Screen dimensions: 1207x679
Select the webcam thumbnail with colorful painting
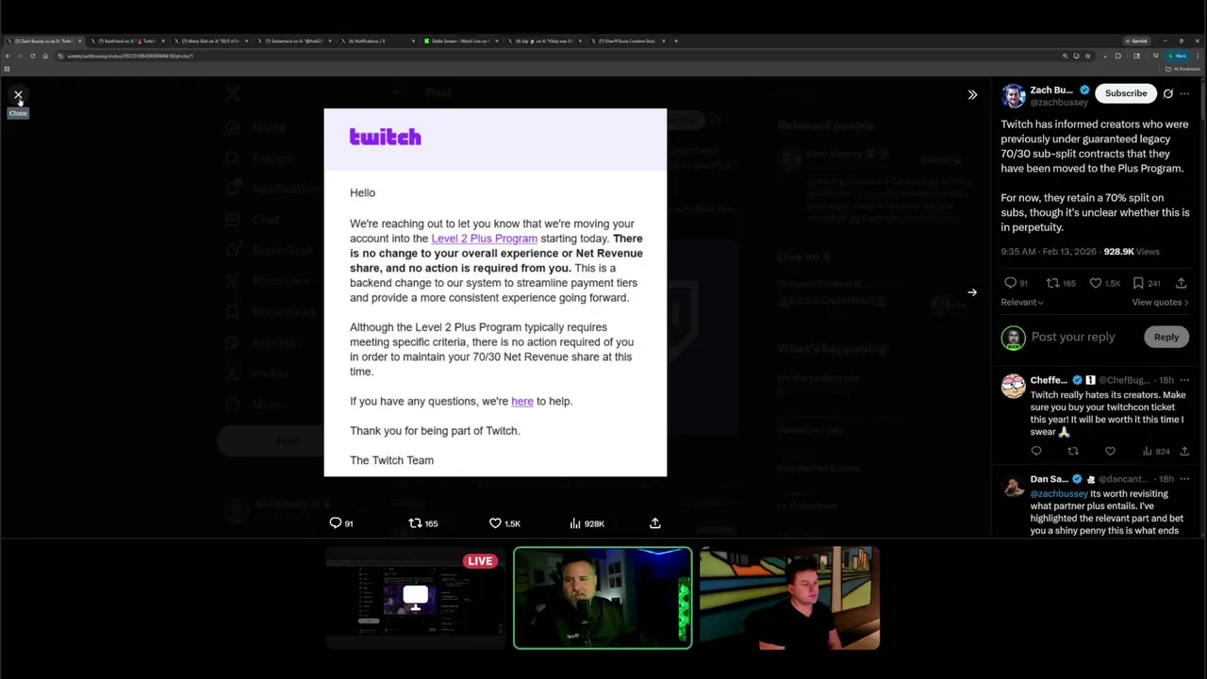point(790,598)
